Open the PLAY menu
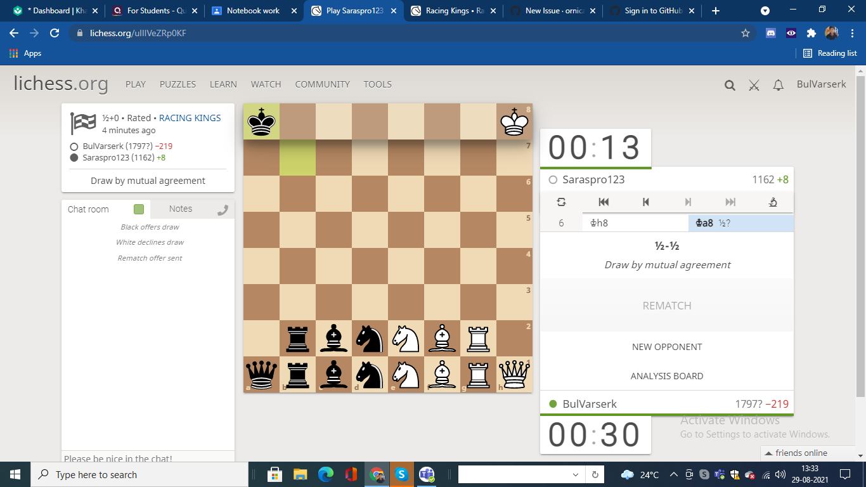This screenshot has height=487, width=866. coord(136,84)
